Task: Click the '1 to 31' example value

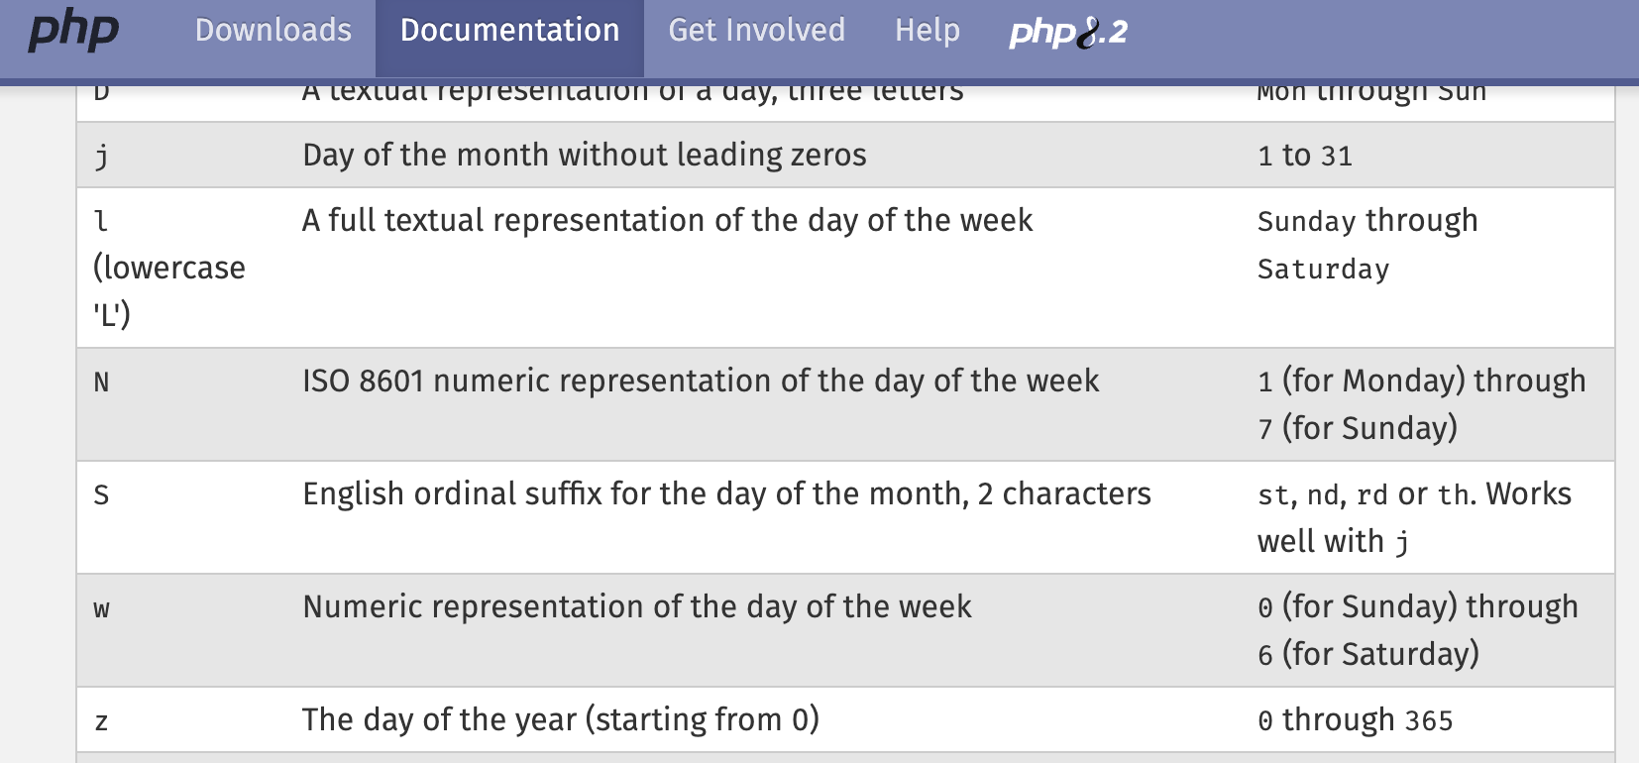Action: (1305, 156)
